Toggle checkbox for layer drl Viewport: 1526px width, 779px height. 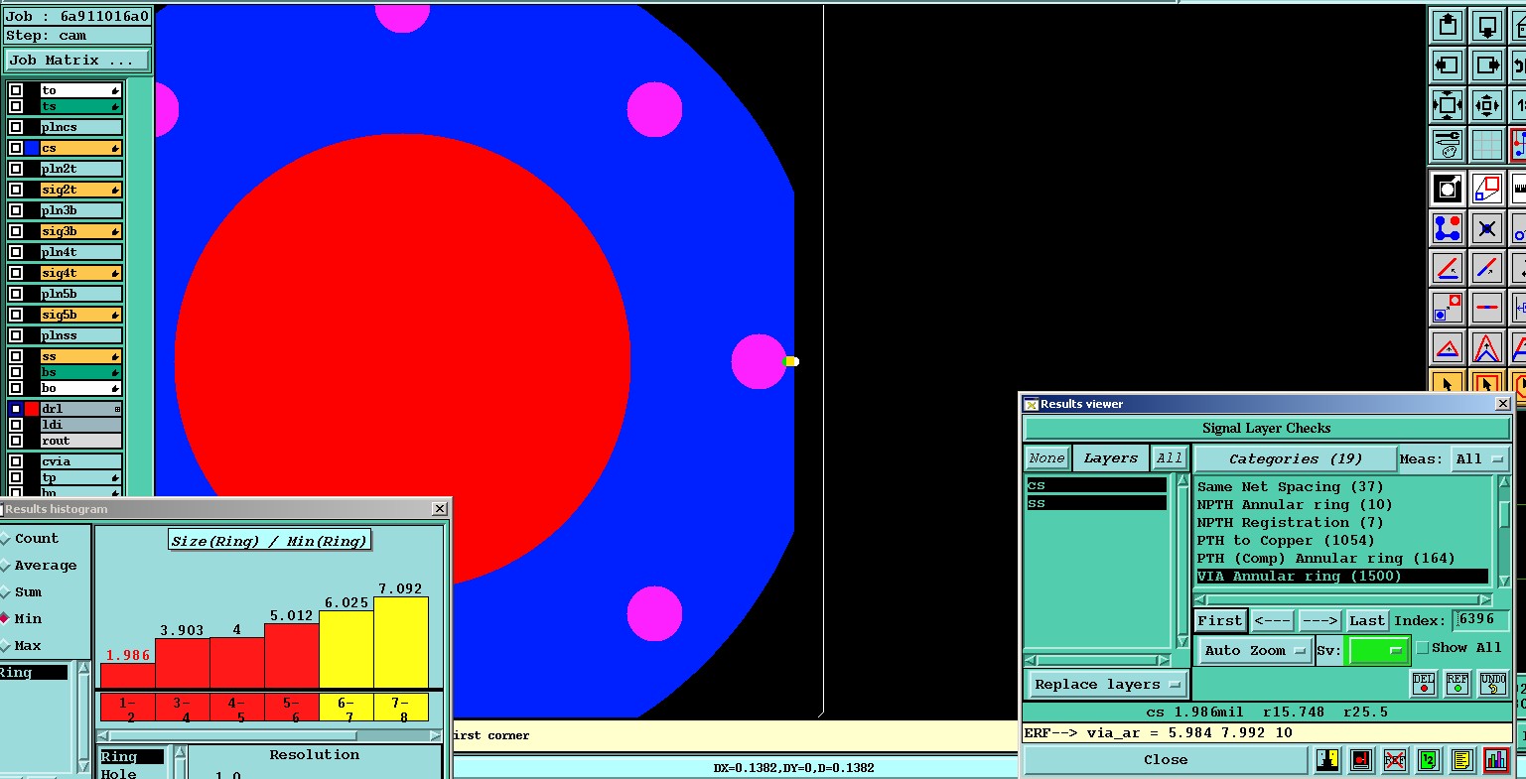pos(16,409)
